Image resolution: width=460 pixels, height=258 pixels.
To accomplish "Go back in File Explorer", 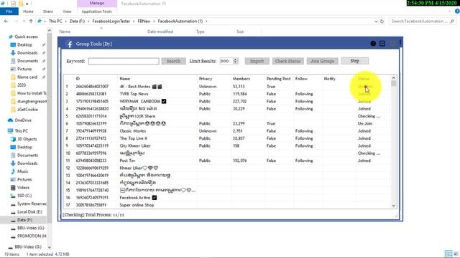I will (6, 21).
